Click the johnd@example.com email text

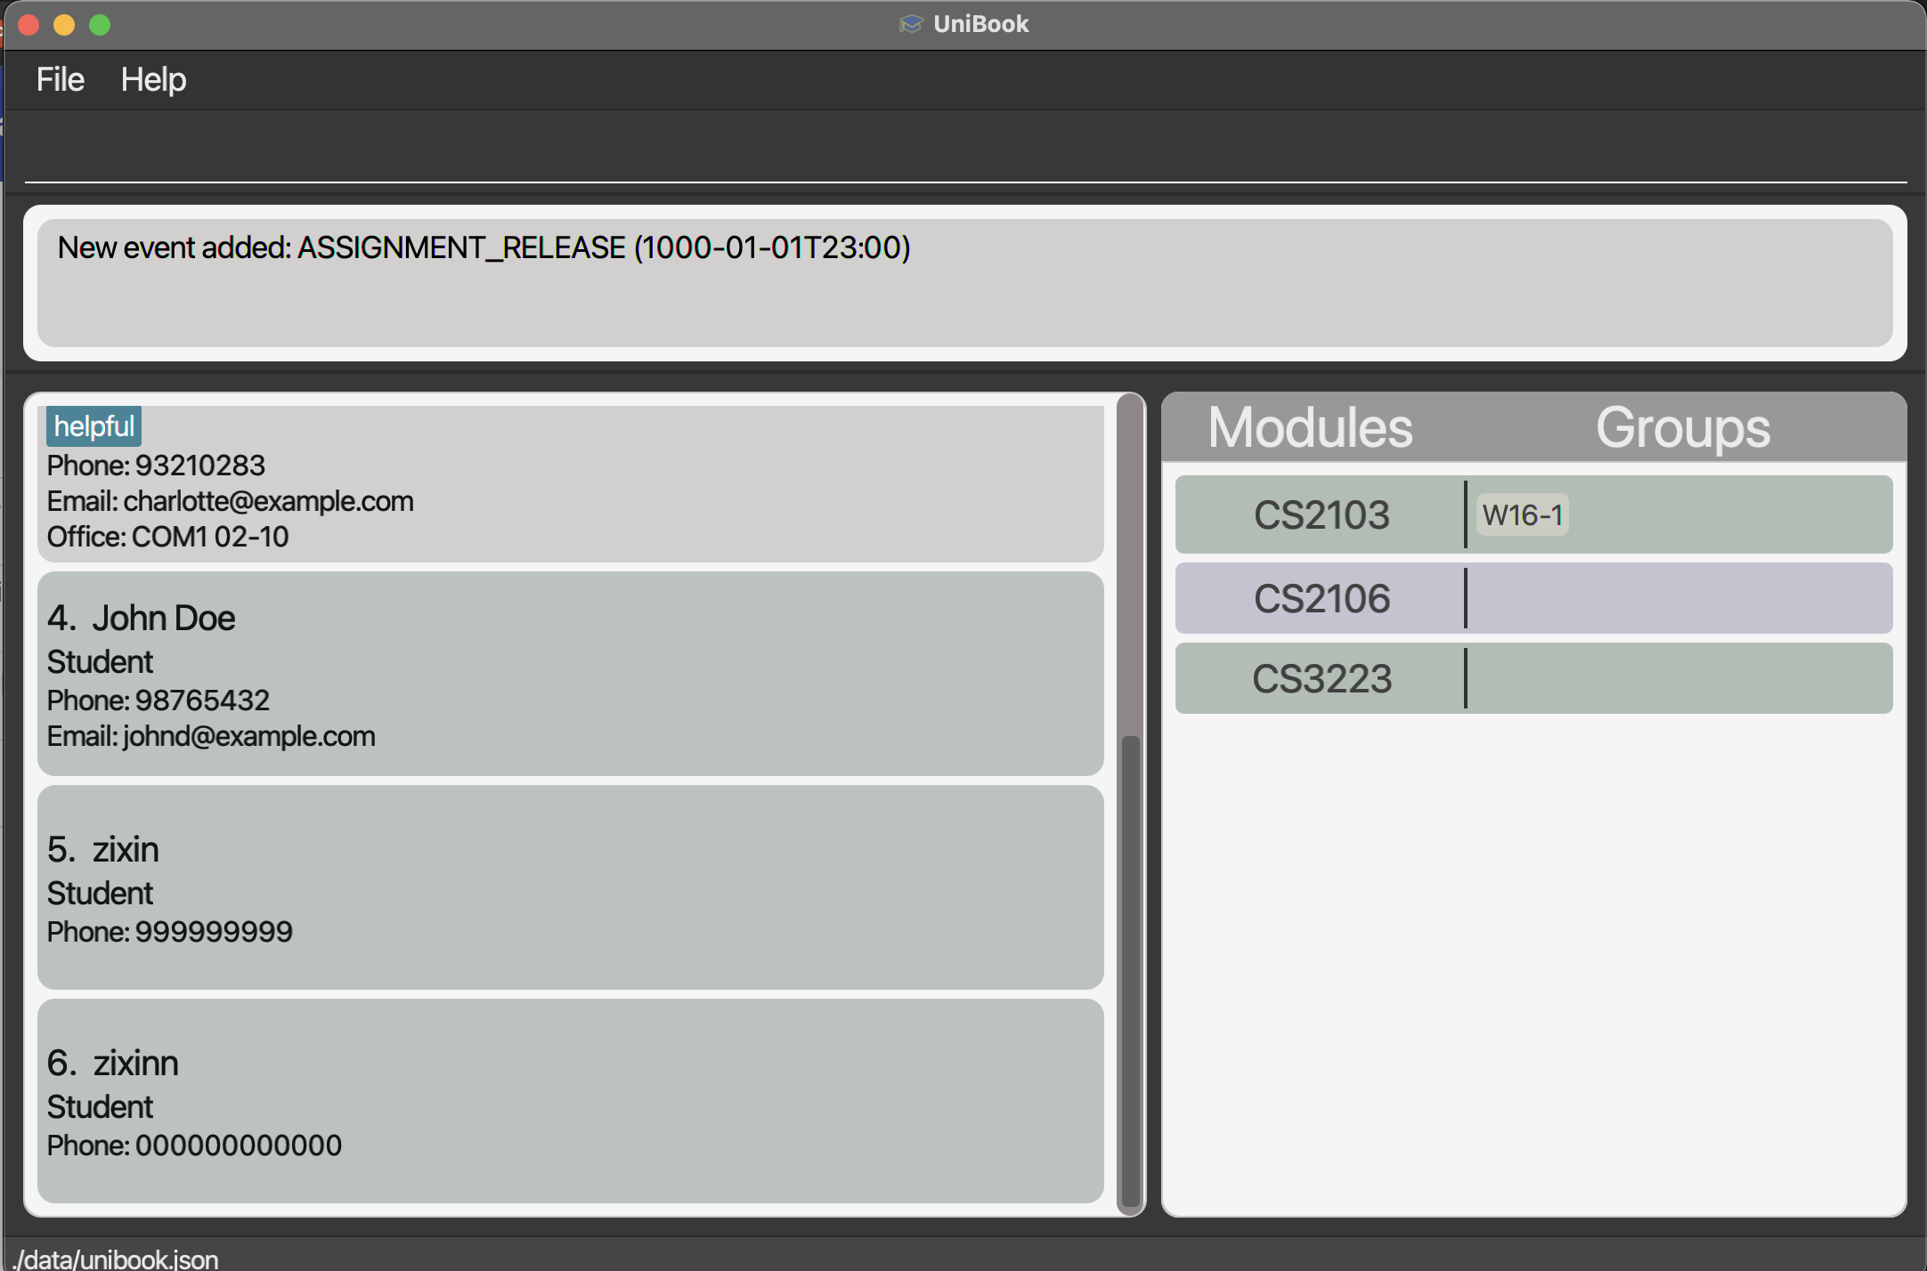[x=248, y=736]
